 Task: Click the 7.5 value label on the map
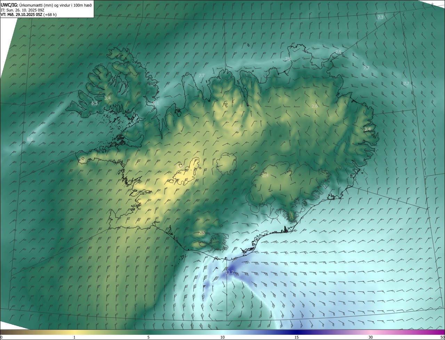tap(338, 52)
